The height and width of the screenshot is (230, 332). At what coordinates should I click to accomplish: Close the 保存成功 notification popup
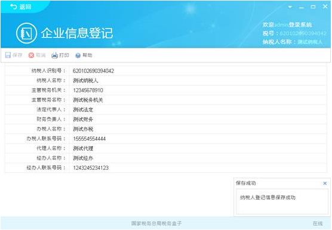coord(325,184)
